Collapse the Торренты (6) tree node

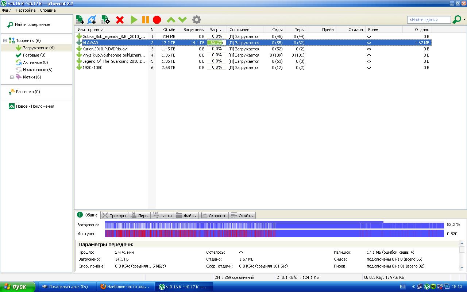pyautogui.click(x=5, y=41)
